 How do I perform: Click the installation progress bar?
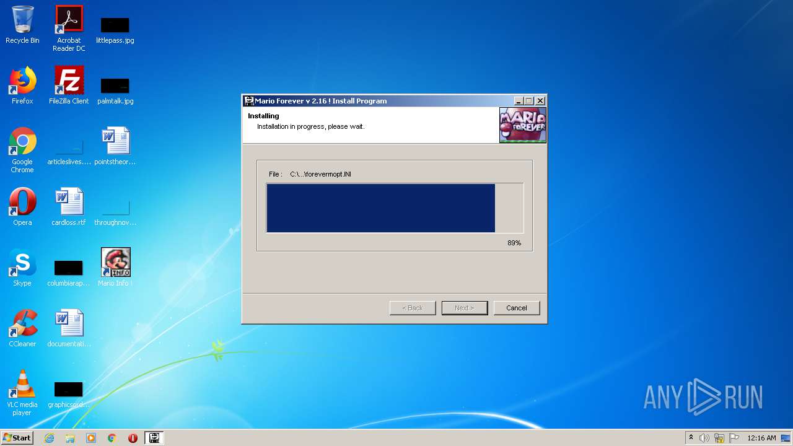(x=395, y=208)
